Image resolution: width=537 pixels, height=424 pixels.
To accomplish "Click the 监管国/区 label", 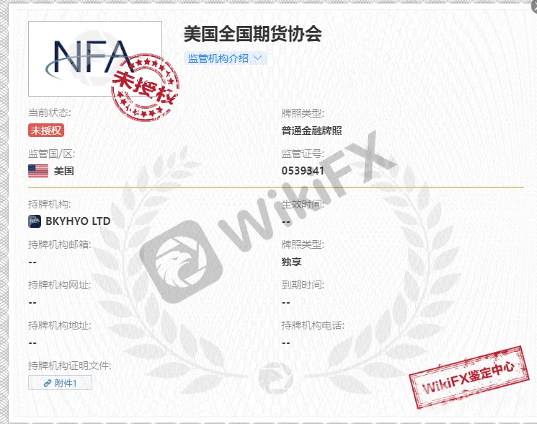I will 51,154.
